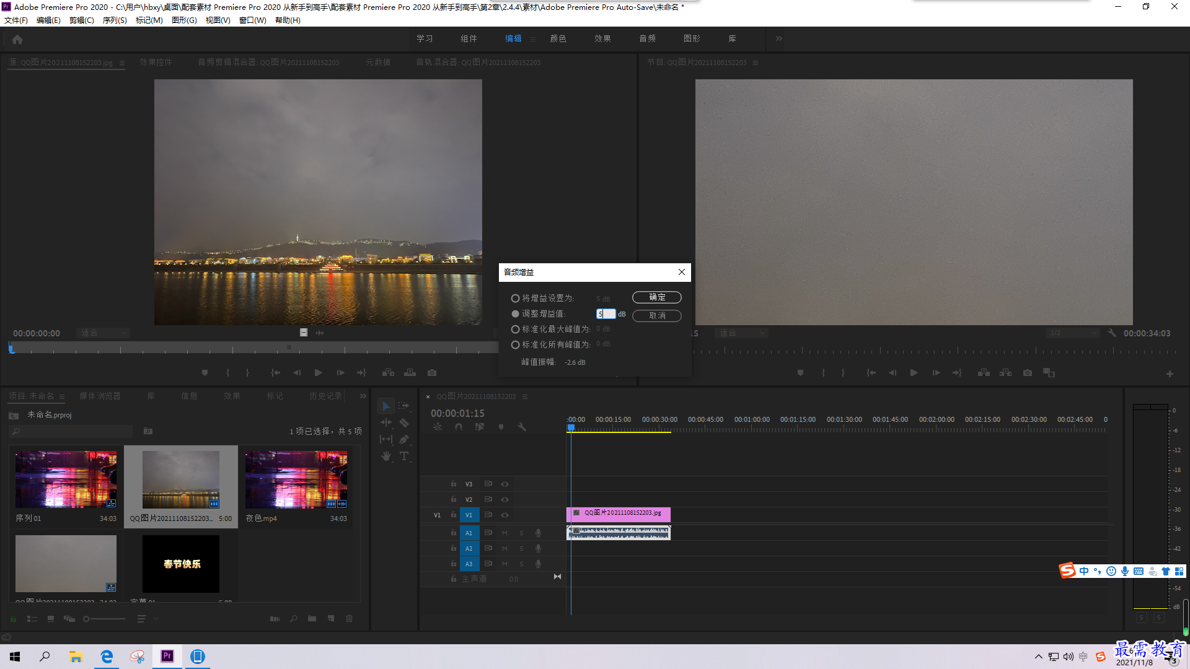Solo audio track A2
This screenshot has width=1190, height=669.
(x=521, y=548)
